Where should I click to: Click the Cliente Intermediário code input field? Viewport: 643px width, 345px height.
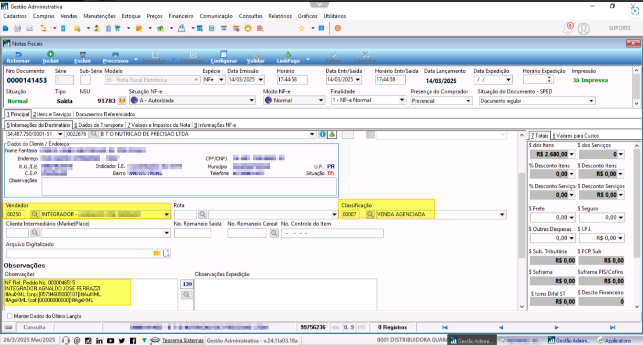tap(17, 233)
